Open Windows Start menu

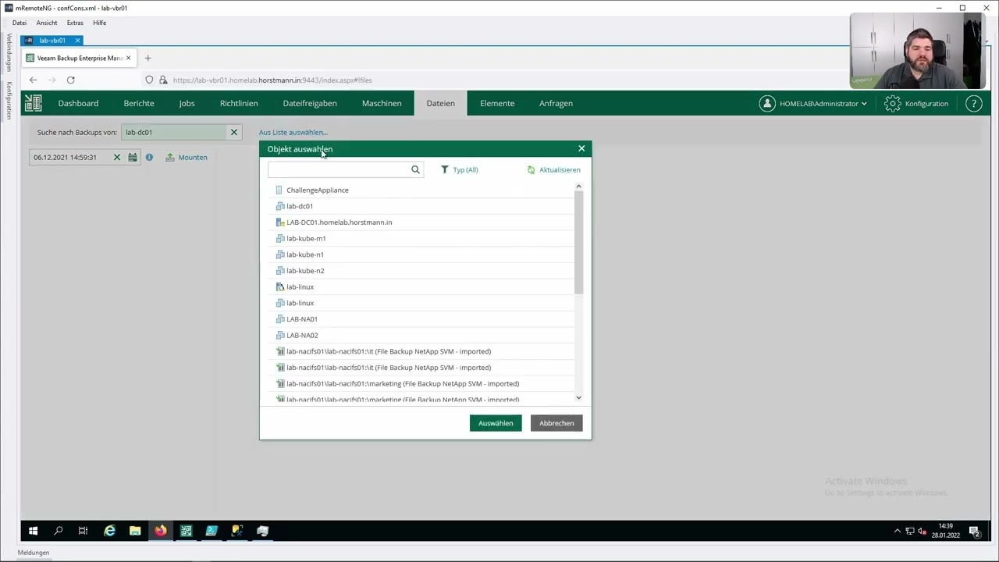33,531
